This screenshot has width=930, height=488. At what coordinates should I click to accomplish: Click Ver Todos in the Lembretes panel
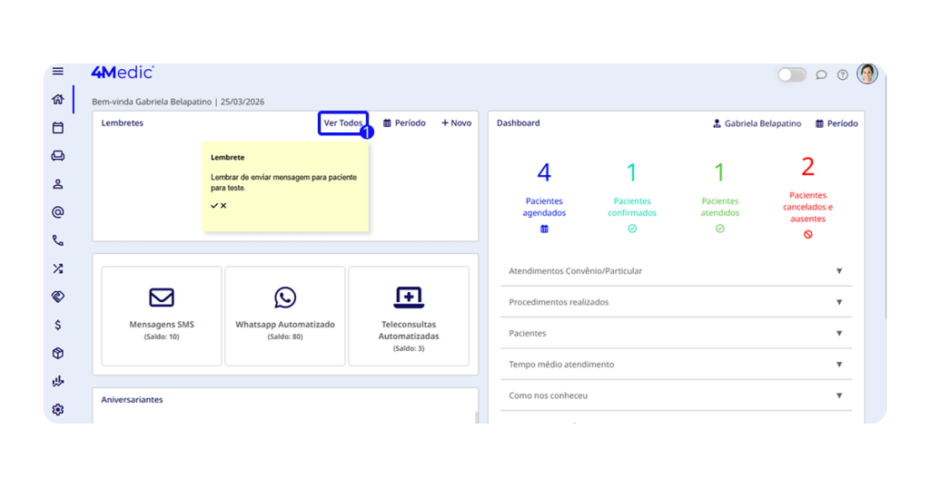(x=343, y=123)
